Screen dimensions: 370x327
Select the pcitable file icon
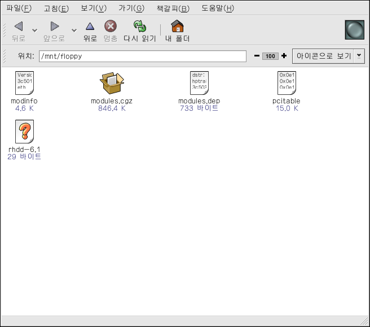click(287, 83)
